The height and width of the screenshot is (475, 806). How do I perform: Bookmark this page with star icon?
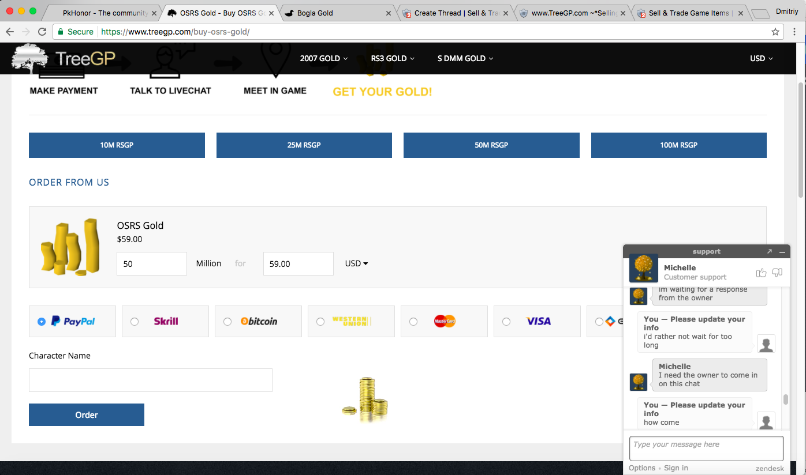pyautogui.click(x=775, y=32)
